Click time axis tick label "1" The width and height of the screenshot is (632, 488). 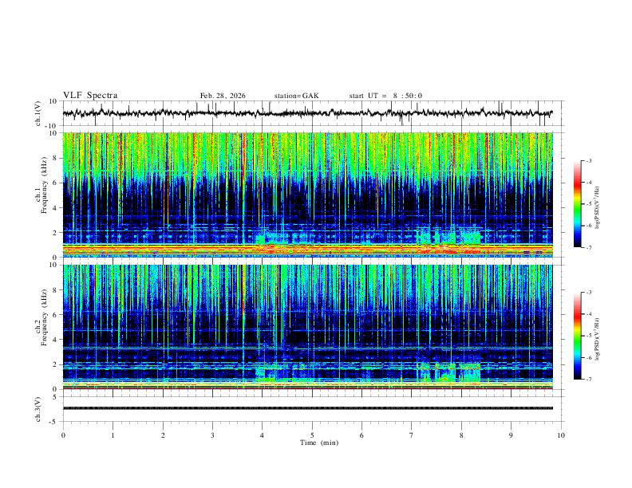[113, 435]
